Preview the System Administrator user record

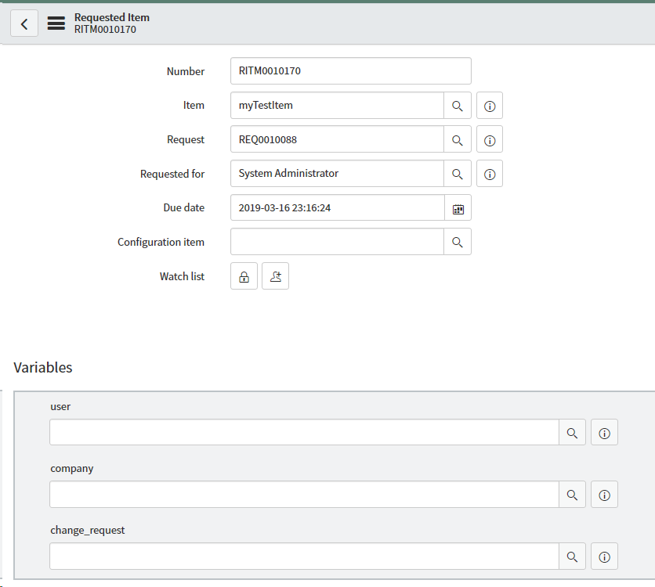pyautogui.click(x=490, y=174)
